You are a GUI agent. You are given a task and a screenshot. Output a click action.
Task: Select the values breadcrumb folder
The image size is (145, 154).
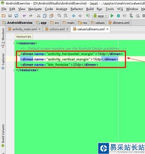(98, 23)
